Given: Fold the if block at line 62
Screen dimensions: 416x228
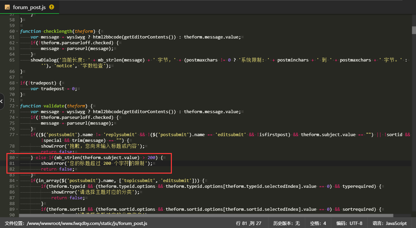Looking at the screenshot, I should pos(17,43).
